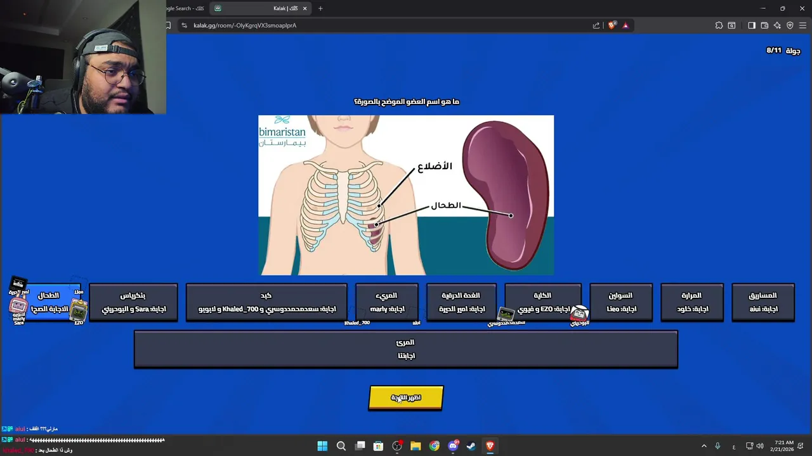Open the volume speaker tray icon

coord(759,446)
